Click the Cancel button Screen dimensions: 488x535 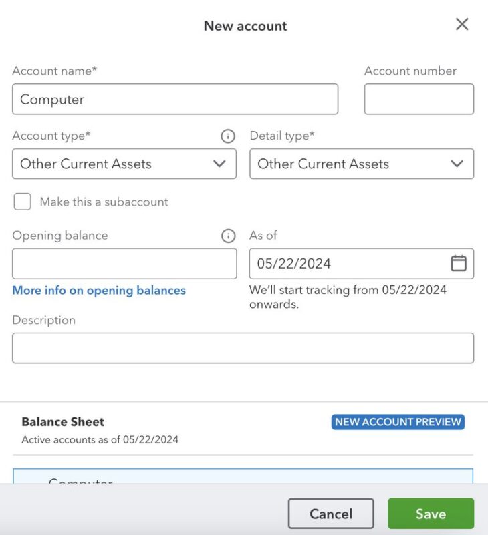(331, 514)
